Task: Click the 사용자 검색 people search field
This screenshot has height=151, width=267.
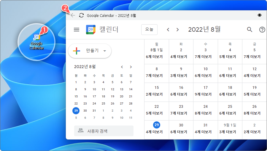Action: (x=104, y=131)
